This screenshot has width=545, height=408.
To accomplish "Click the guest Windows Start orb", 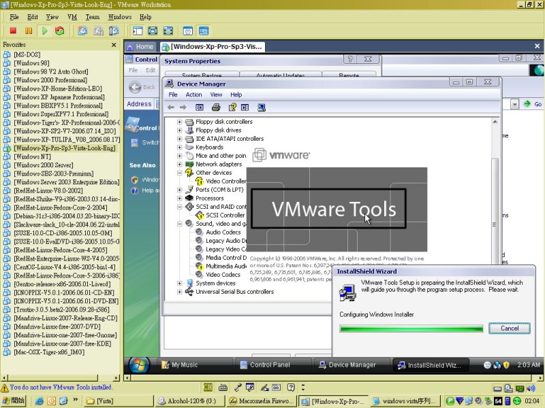I will [140, 364].
